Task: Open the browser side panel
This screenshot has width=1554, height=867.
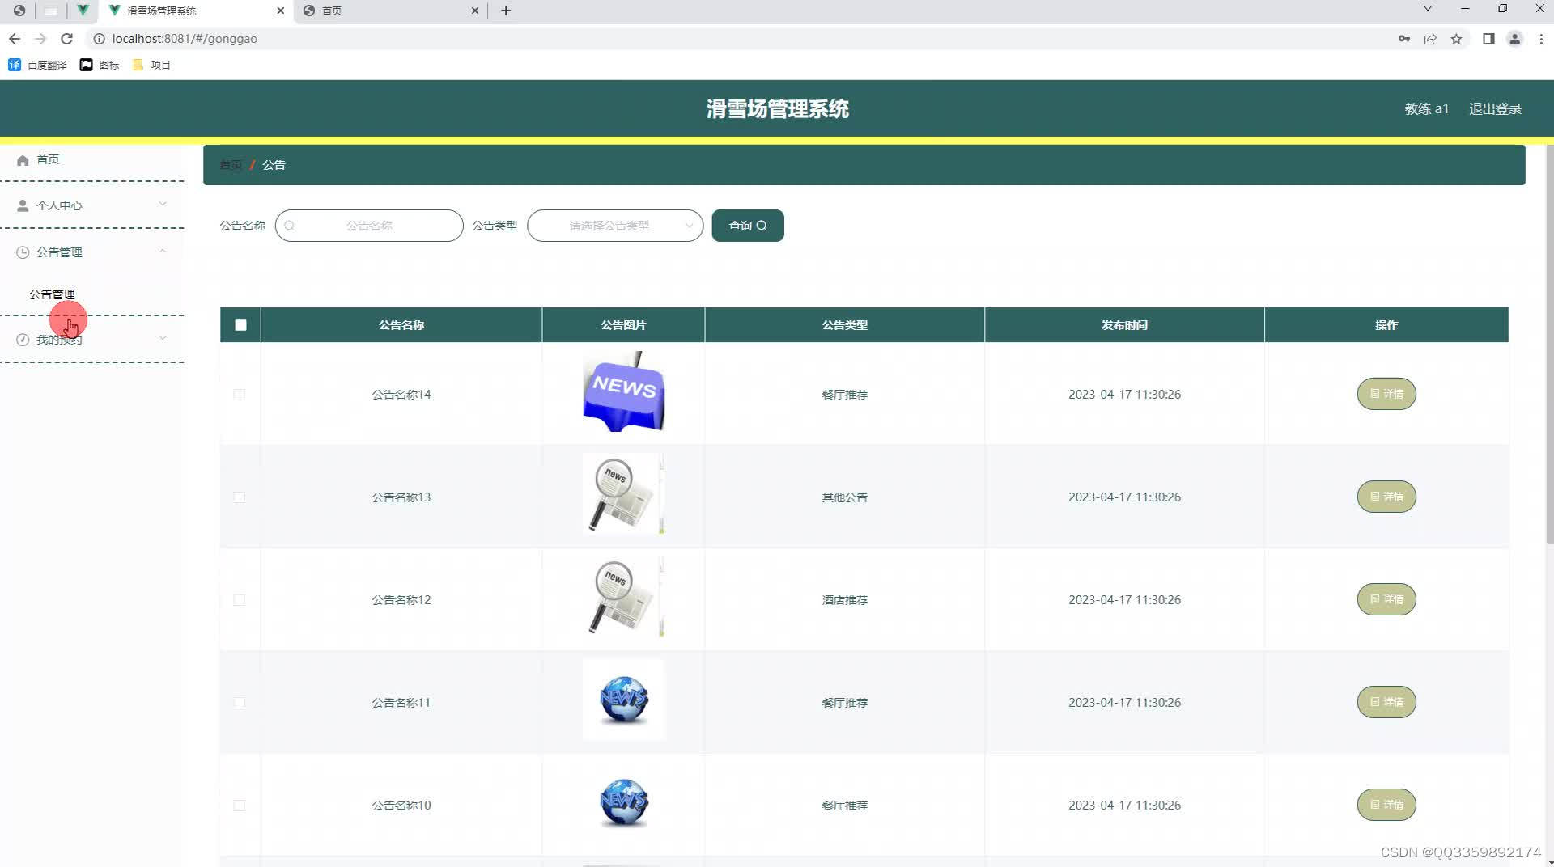Action: pyautogui.click(x=1488, y=39)
